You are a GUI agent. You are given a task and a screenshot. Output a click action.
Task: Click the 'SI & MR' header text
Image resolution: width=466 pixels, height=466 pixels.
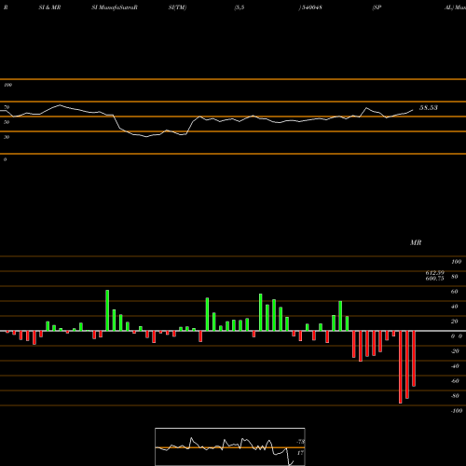coord(49,7)
